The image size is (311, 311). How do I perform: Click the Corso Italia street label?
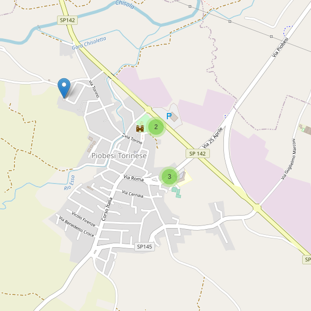(107, 209)
